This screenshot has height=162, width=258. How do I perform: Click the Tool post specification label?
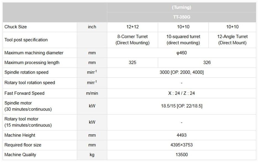tap(26, 40)
